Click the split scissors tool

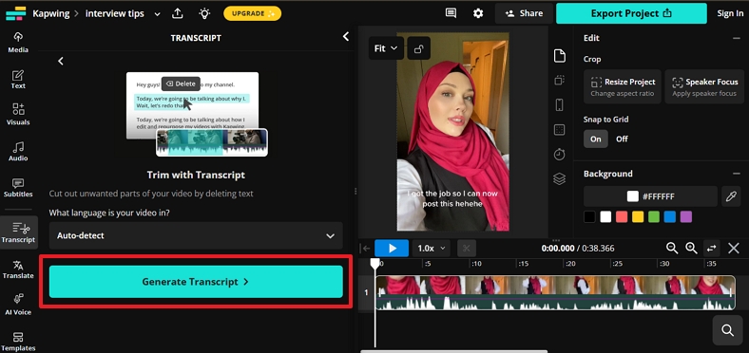467,248
